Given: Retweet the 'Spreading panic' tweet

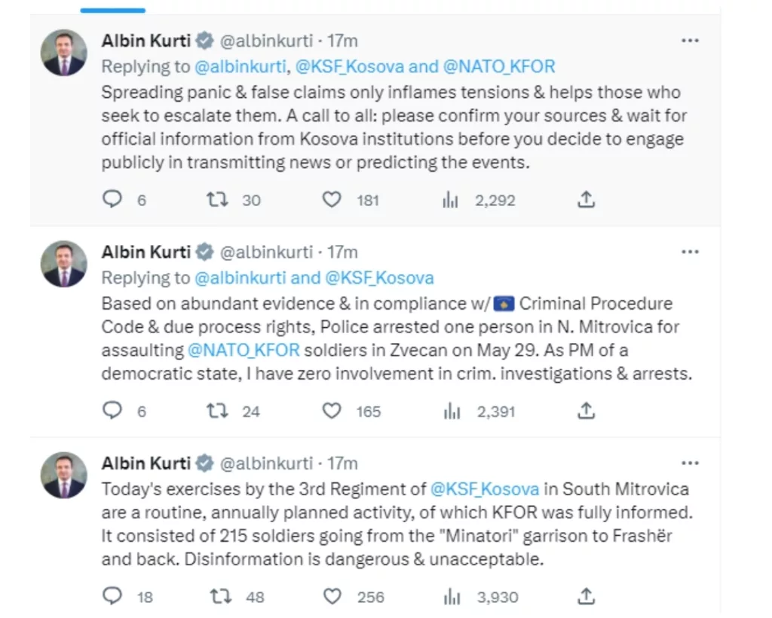Looking at the screenshot, I should (x=216, y=199).
